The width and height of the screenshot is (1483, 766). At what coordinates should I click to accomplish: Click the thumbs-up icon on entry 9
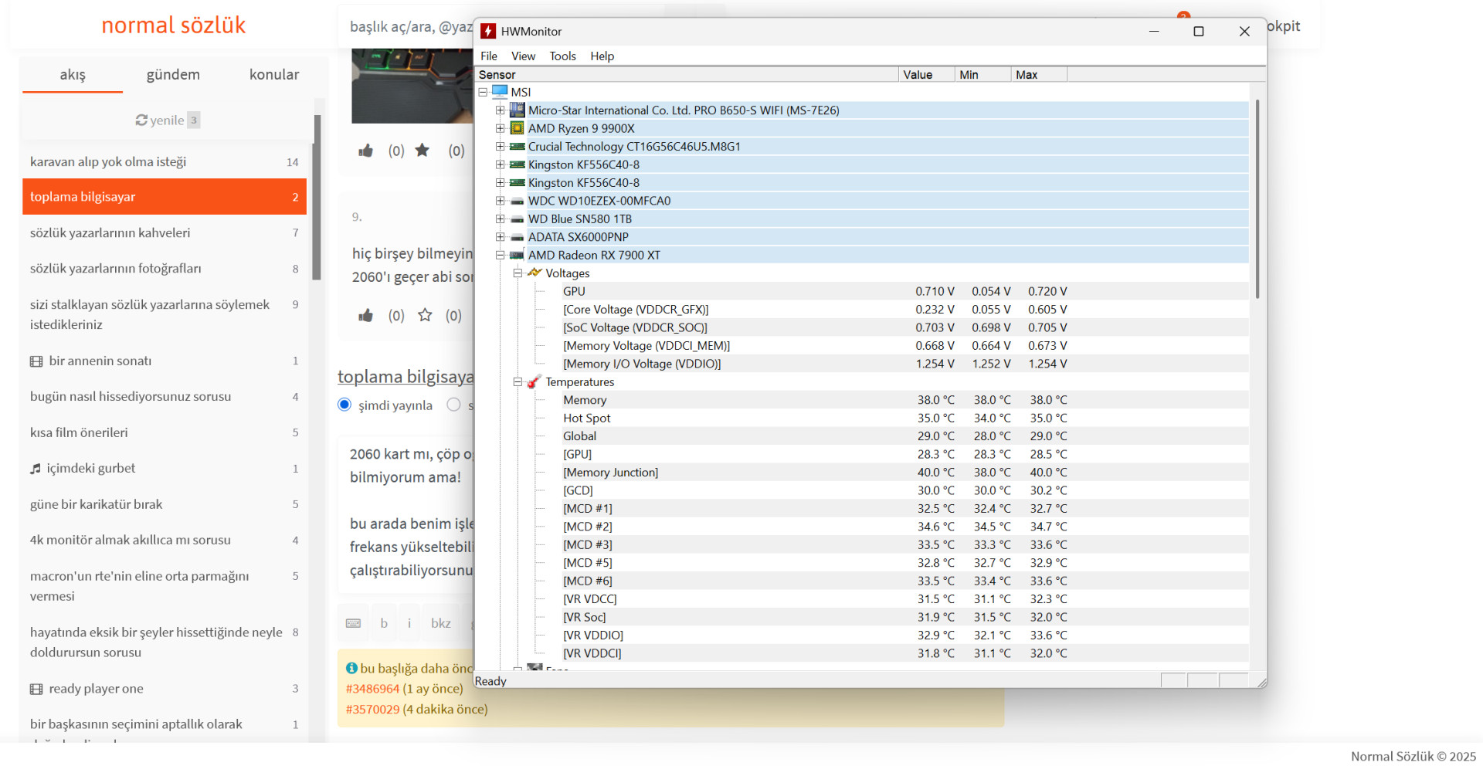366,315
